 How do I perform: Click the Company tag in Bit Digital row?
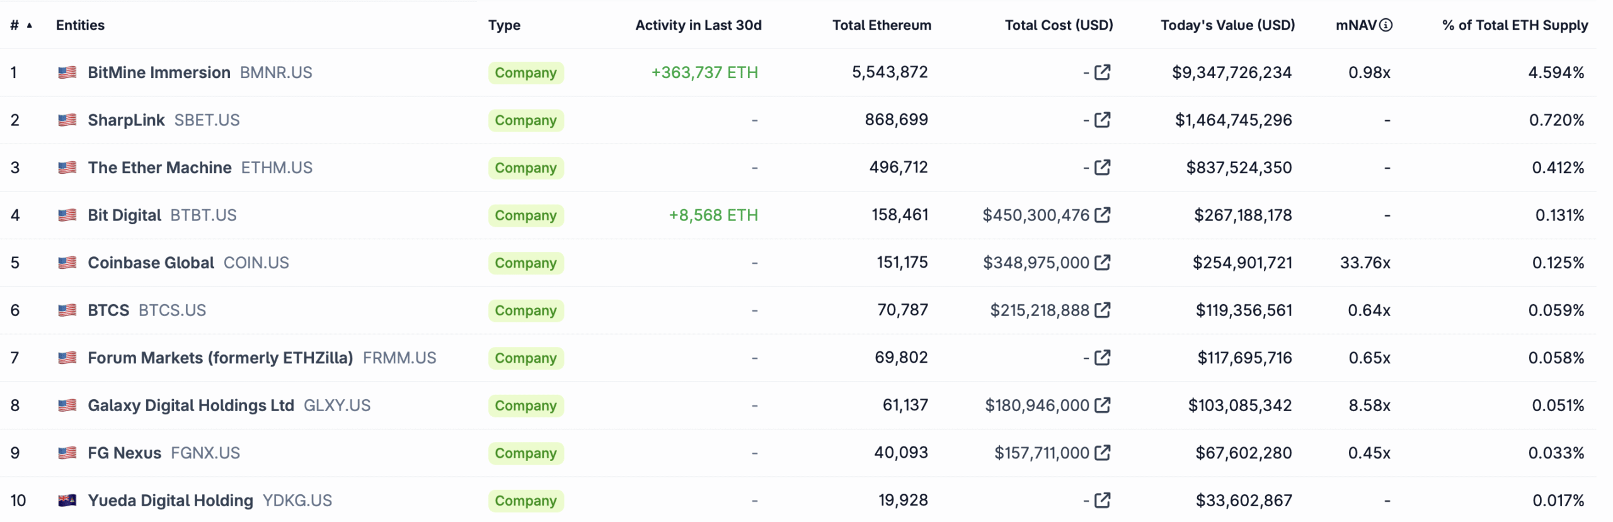pos(525,215)
